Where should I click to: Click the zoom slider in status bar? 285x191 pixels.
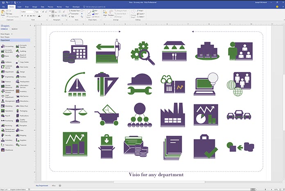coord(265,189)
